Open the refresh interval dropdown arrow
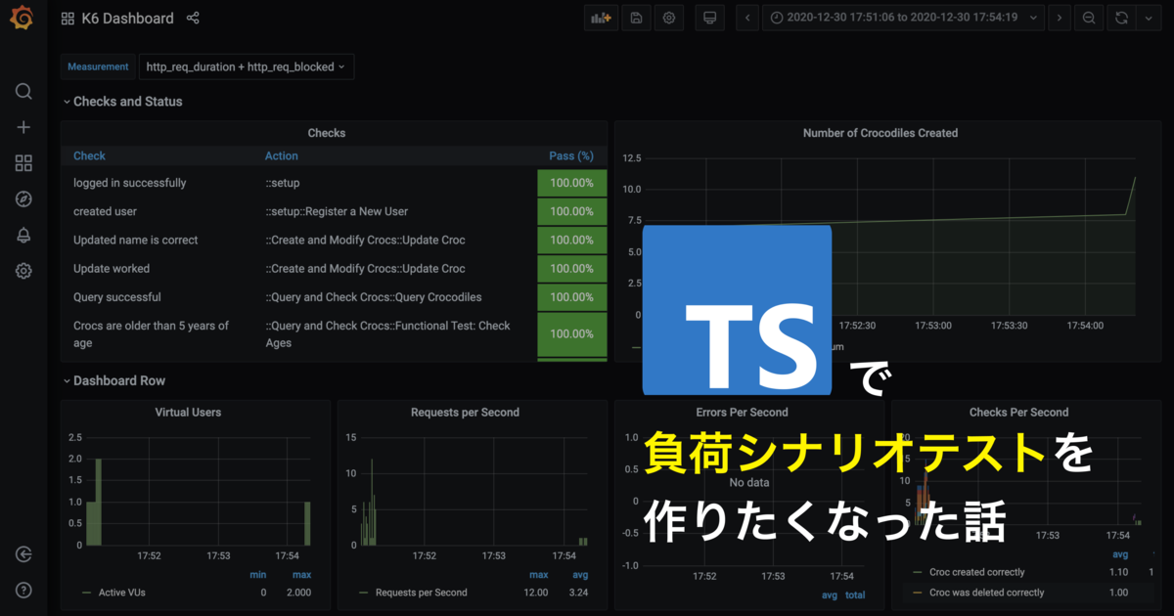Screen dimensions: 1174x616 coord(1148,18)
